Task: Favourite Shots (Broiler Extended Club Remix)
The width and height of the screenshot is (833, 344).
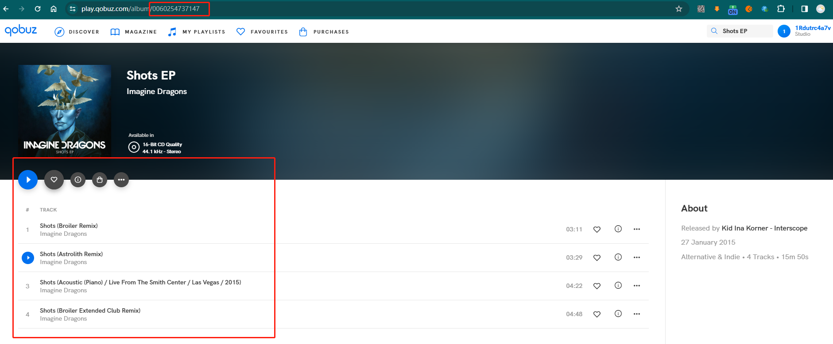Action: click(x=597, y=314)
